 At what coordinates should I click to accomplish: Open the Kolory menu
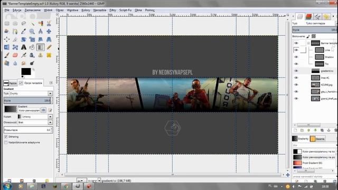(x=86, y=10)
